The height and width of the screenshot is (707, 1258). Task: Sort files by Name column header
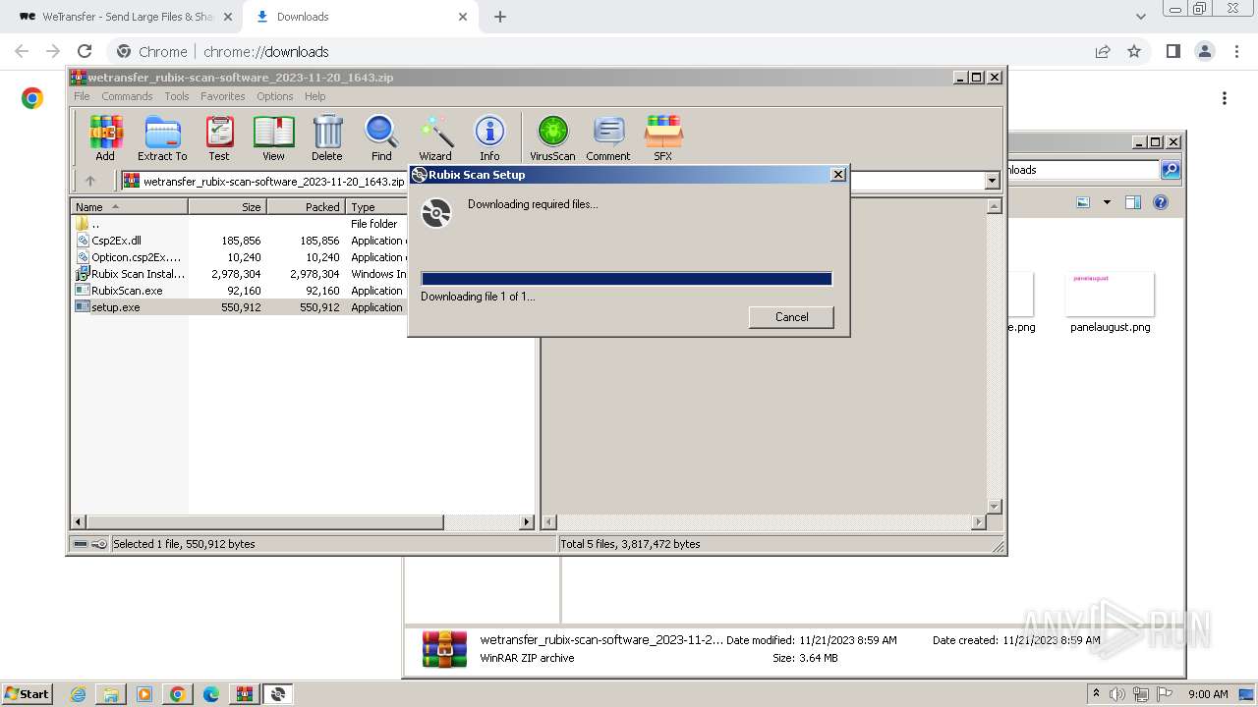click(x=129, y=207)
